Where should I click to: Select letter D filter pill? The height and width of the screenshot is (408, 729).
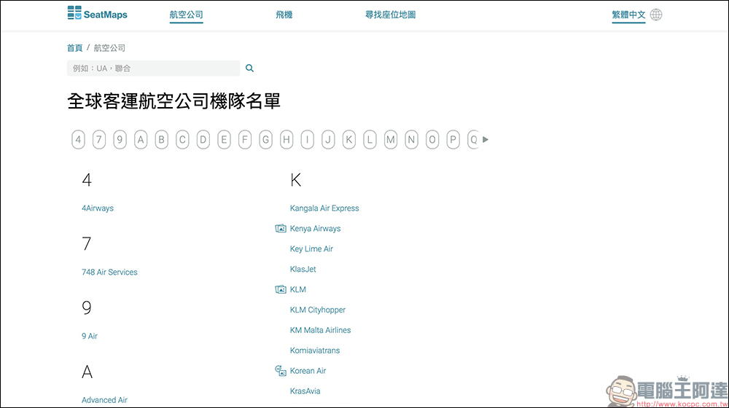click(203, 139)
